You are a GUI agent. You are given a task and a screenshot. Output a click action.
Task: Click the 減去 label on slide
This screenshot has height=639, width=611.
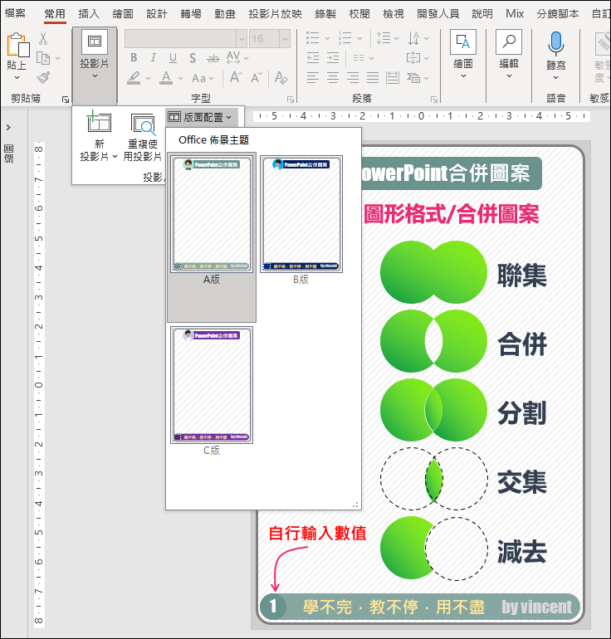(522, 551)
